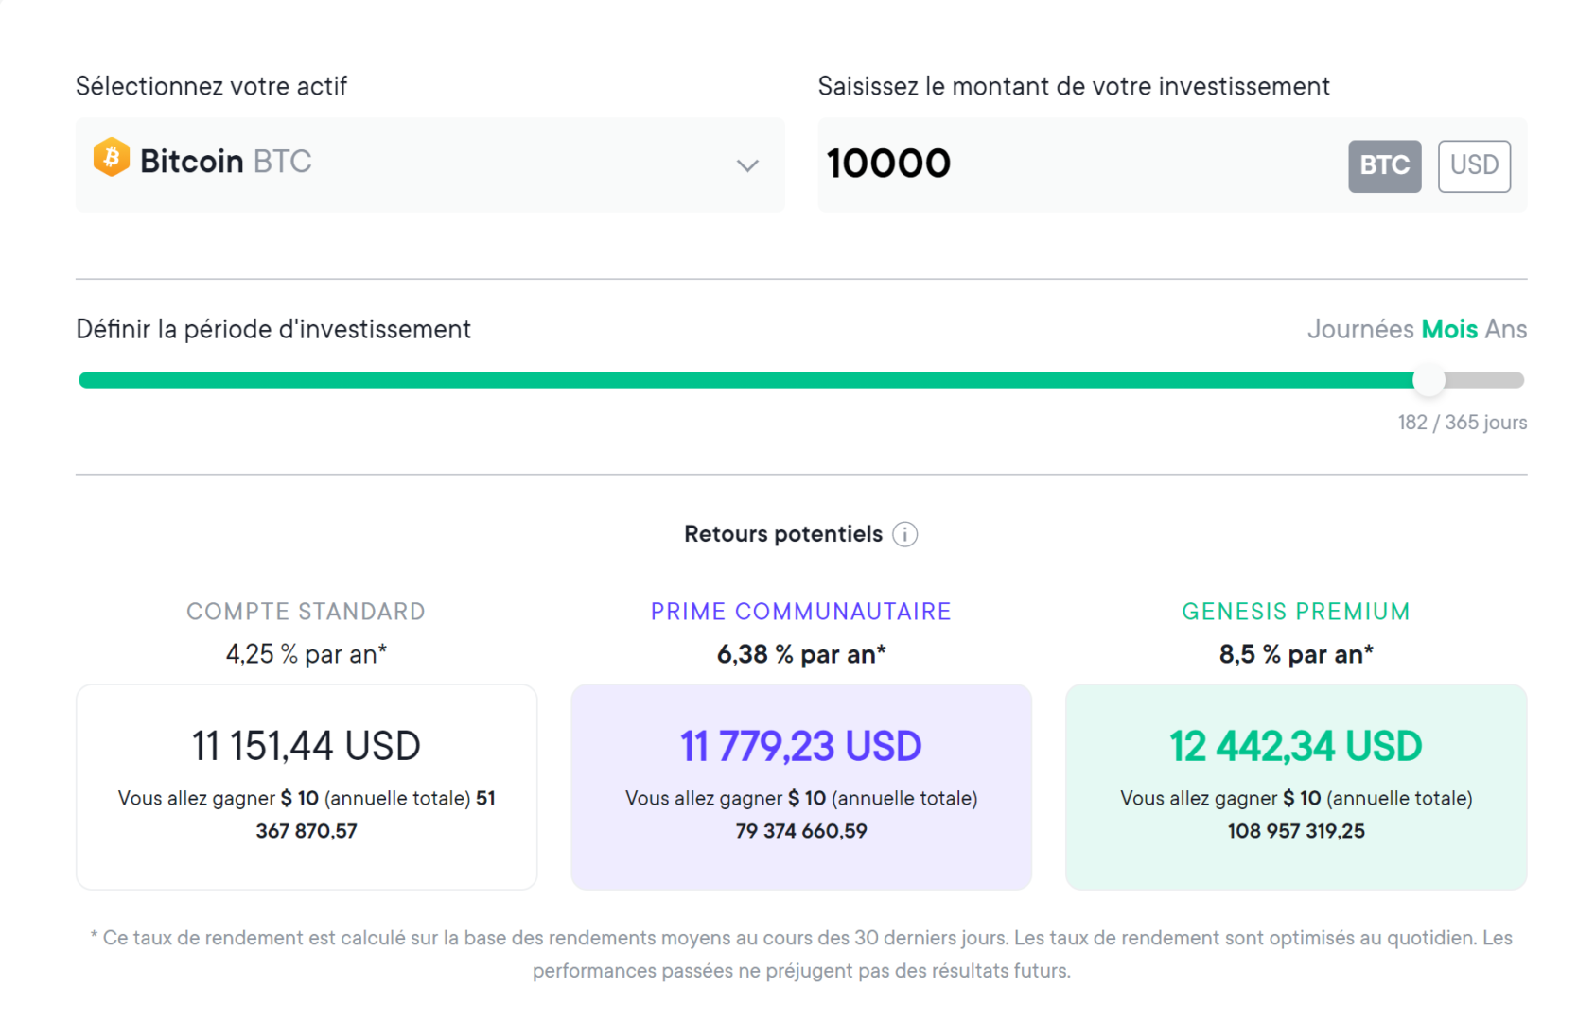Click the investment period slider handle

[x=1428, y=380]
